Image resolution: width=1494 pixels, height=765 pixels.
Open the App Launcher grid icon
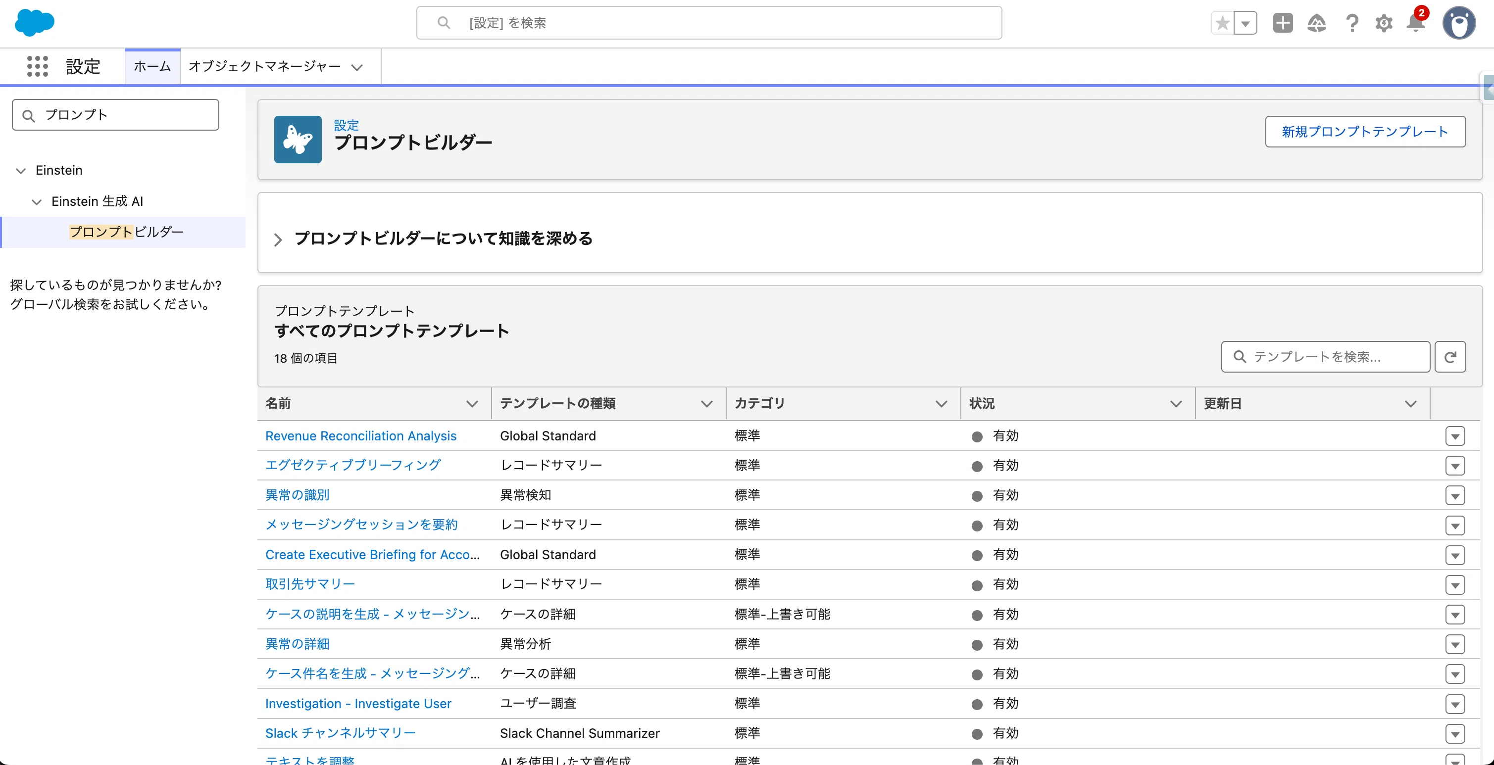[x=38, y=66]
